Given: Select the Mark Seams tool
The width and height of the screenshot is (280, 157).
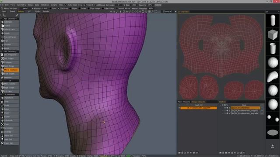Looking at the screenshot, I should 10,84.
